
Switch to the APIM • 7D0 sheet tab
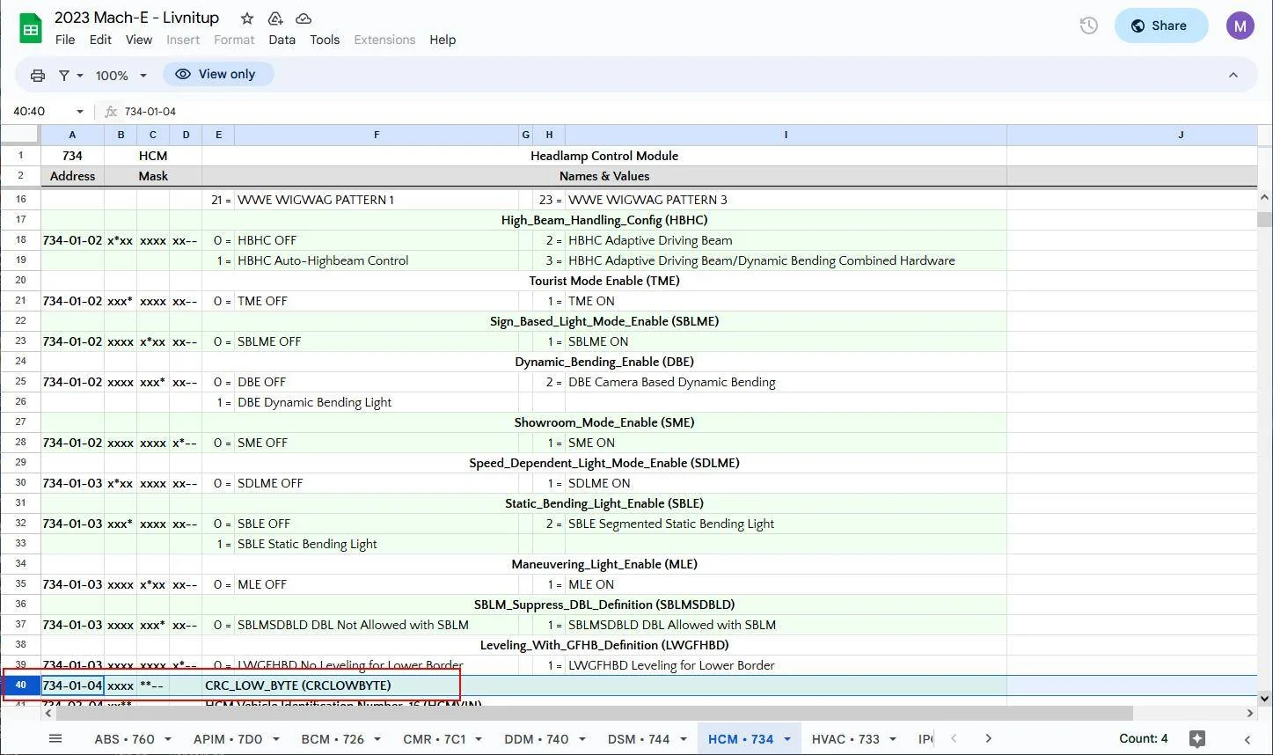click(x=228, y=739)
